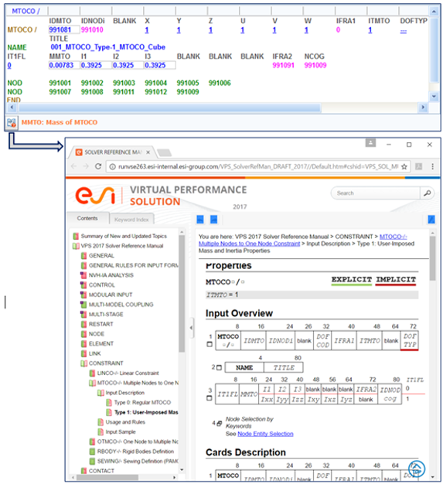Click the MMTO field 0.00783

(x=64, y=66)
